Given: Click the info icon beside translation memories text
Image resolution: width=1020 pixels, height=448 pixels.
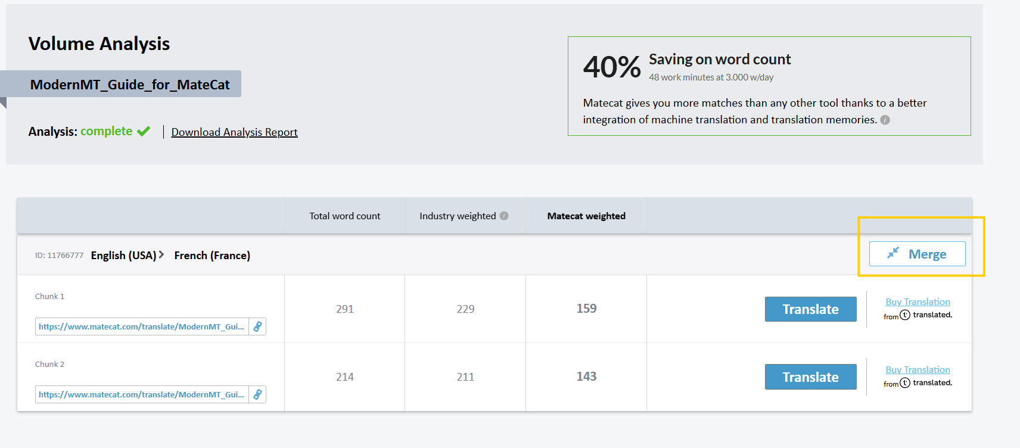Looking at the screenshot, I should pos(885,120).
